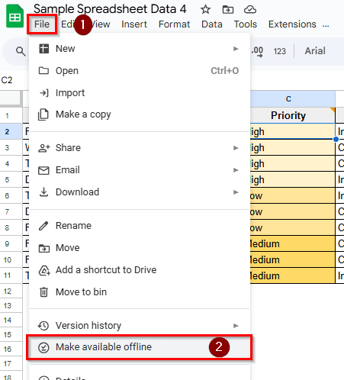Viewport: 344px width, 380px height.
Task: Click the increase decimal places icon
Action: click(257, 51)
